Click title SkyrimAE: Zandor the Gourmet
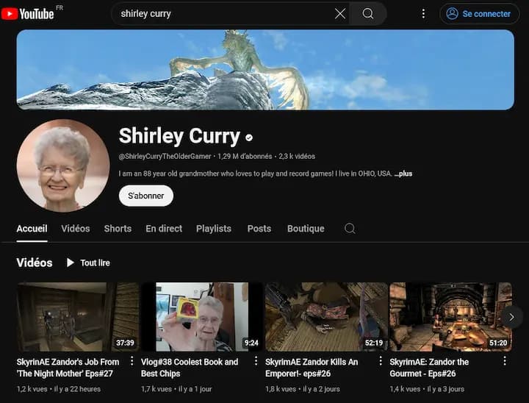 pos(429,368)
